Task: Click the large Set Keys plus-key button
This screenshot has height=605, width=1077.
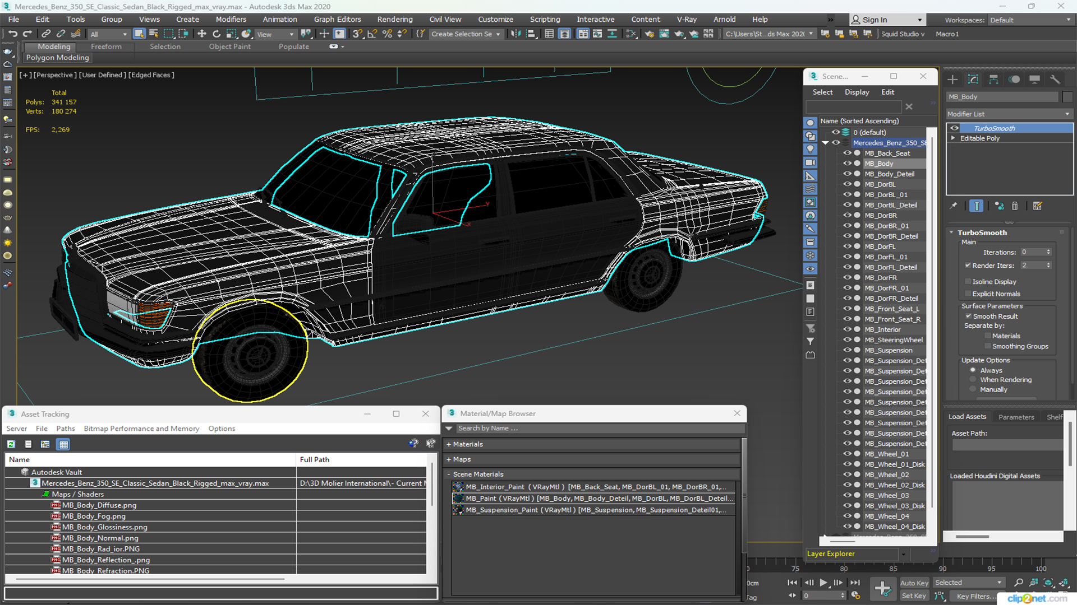Action: (x=882, y=589)
